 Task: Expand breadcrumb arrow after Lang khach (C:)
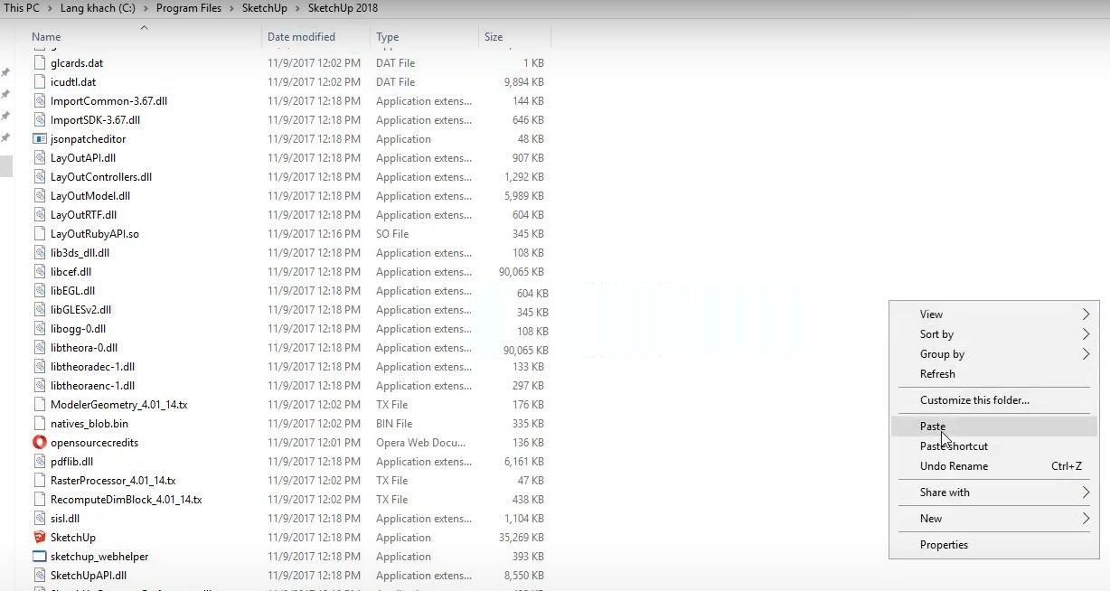point(146,8)
